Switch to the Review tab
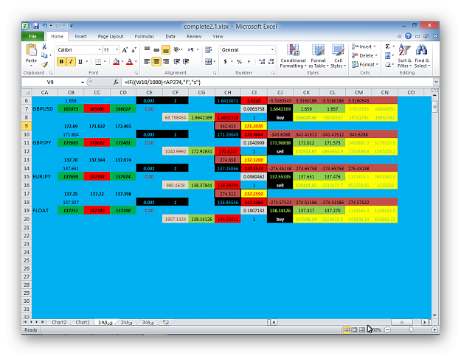 click(194, 36)
